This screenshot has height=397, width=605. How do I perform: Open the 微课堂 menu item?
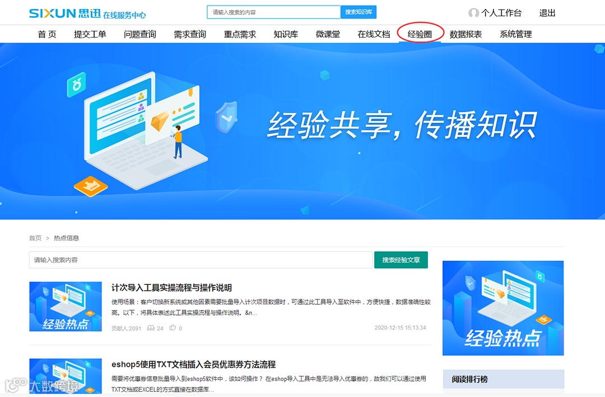[x=328, y=34]
